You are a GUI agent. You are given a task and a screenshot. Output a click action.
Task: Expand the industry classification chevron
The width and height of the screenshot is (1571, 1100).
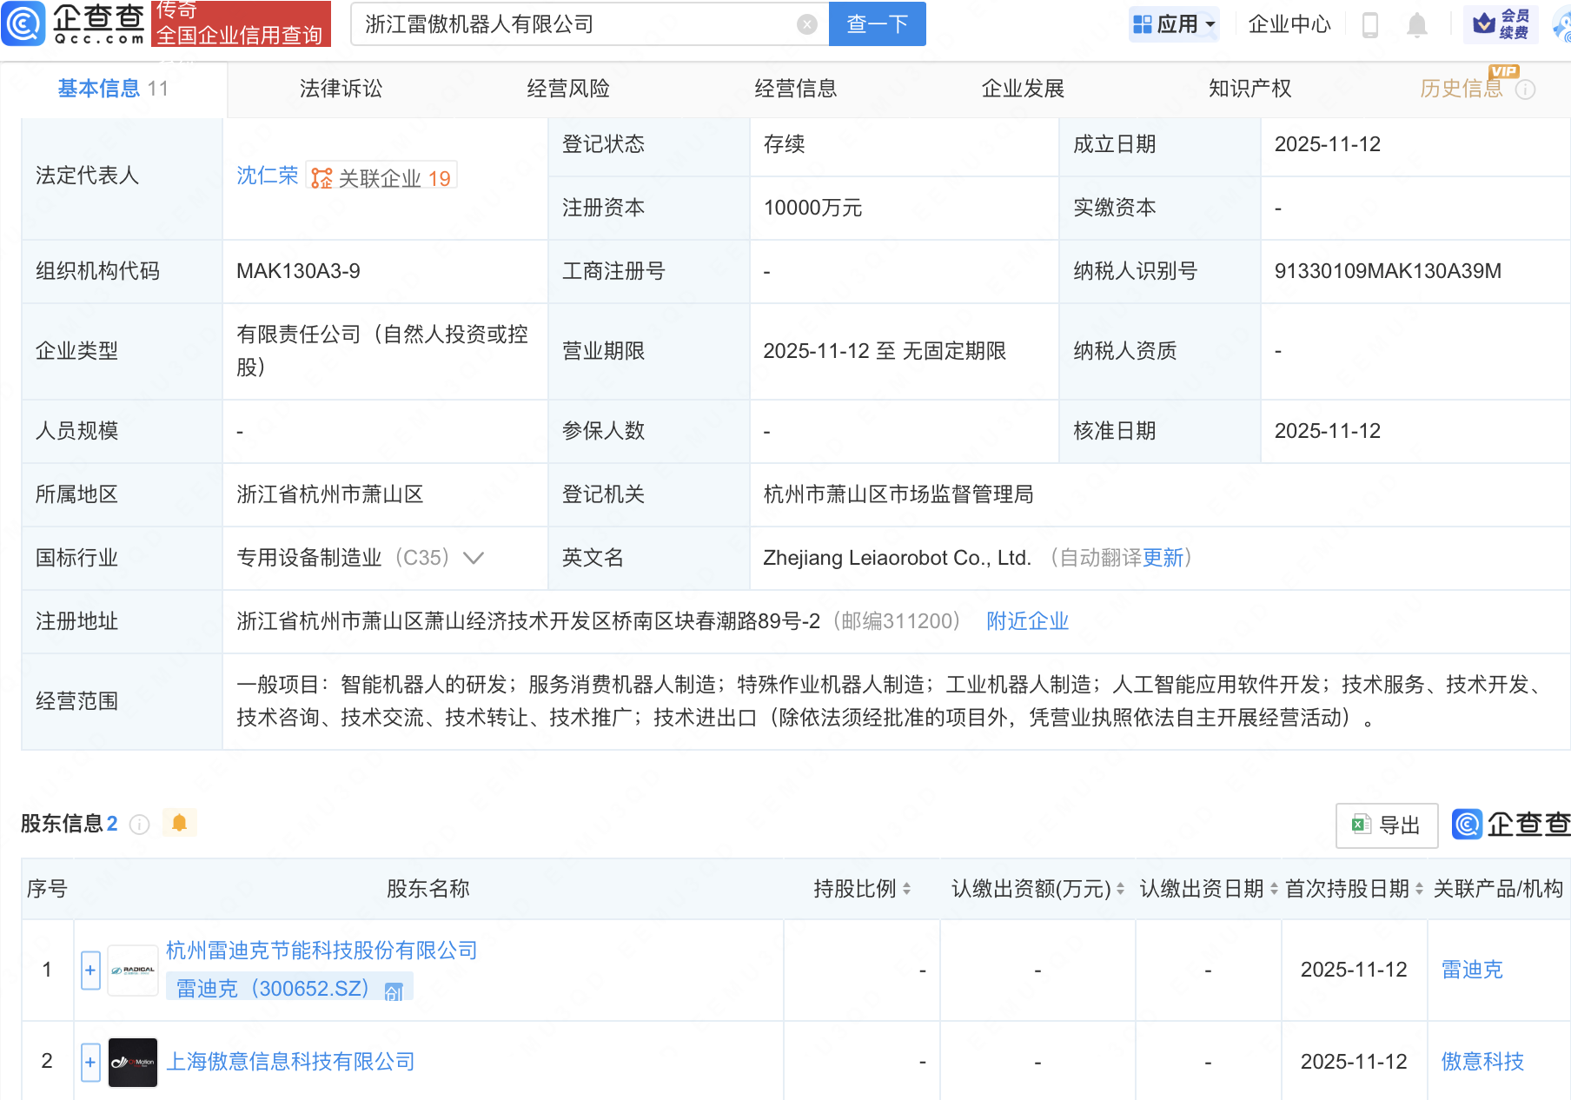click(474, 558)
